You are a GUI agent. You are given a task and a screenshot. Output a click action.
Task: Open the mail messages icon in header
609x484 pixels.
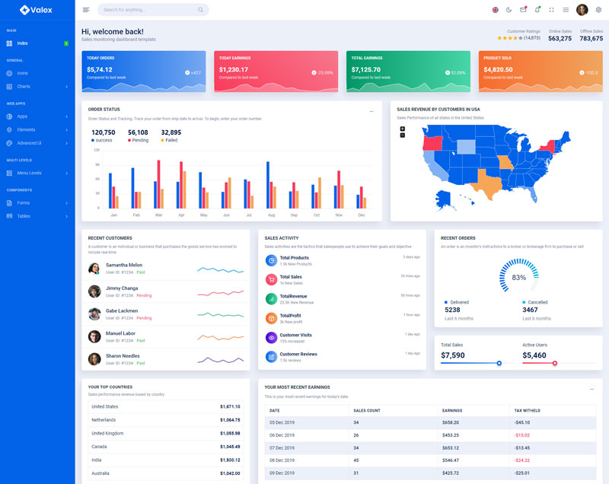click(x=523, y=10)
